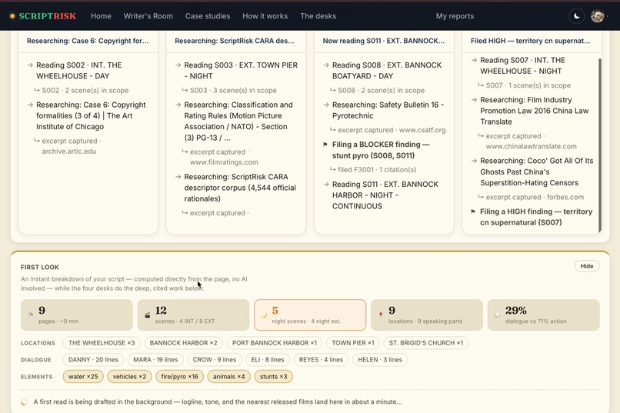Viewport: 620px width, 413px height.
Task: Click arrow icon beside Reading S008 entry
Action: coord(326,65)
